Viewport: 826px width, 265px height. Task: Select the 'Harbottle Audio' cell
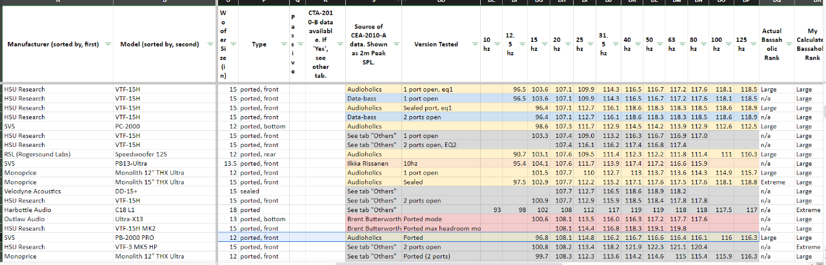click(x=57, y=210)
